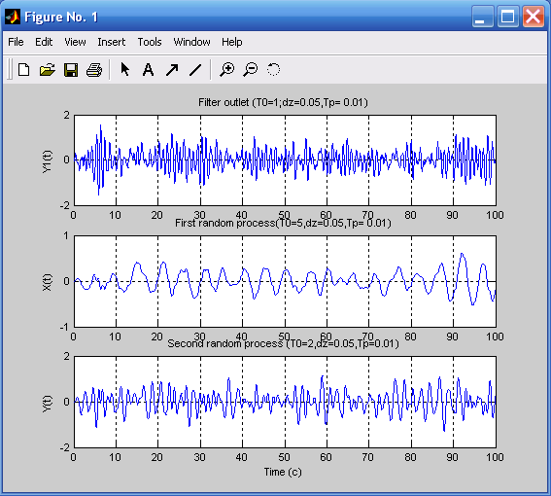Viewport: 551px width, 496px height.
Task: Open the Edit menu
Action: click(x=44, y=42)
